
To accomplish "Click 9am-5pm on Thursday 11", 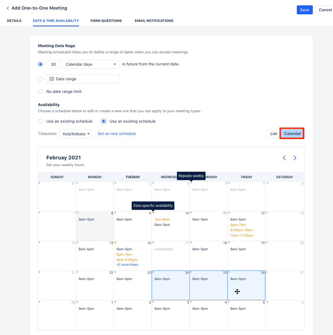I will point(200,219).
